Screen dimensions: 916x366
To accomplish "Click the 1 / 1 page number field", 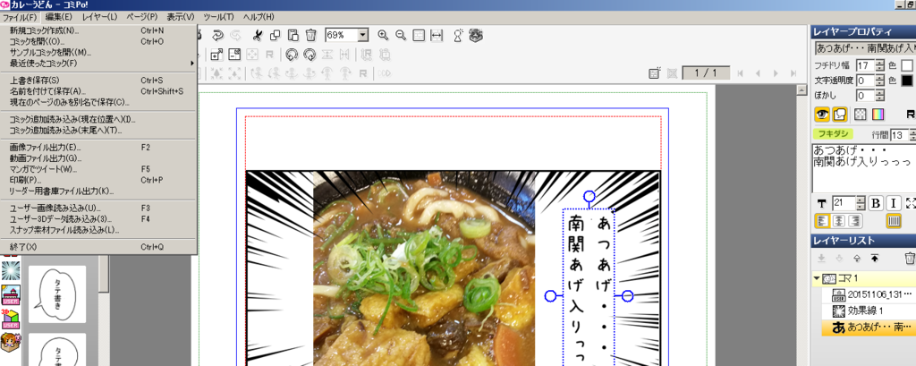I will click(707, 73).
